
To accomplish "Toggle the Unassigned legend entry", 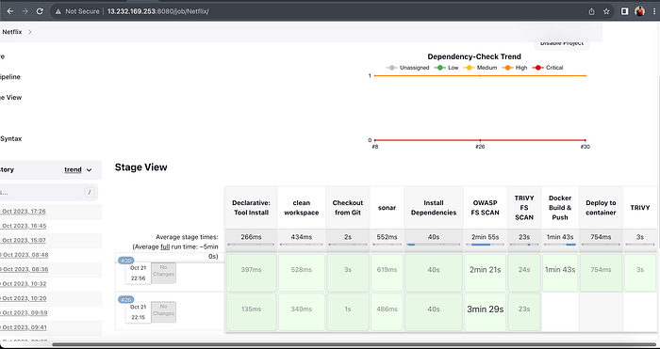I will [408, 68].
